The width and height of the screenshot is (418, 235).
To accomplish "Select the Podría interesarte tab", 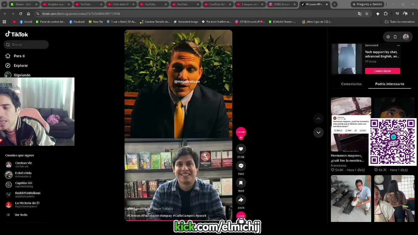I will pyautogui.click(x=390, y=84).
